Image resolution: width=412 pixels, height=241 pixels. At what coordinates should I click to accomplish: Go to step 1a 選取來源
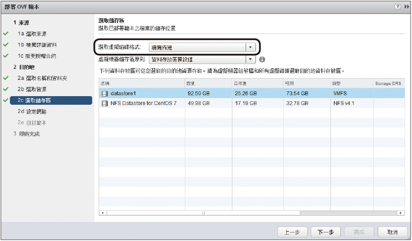[x=32, y=34]
